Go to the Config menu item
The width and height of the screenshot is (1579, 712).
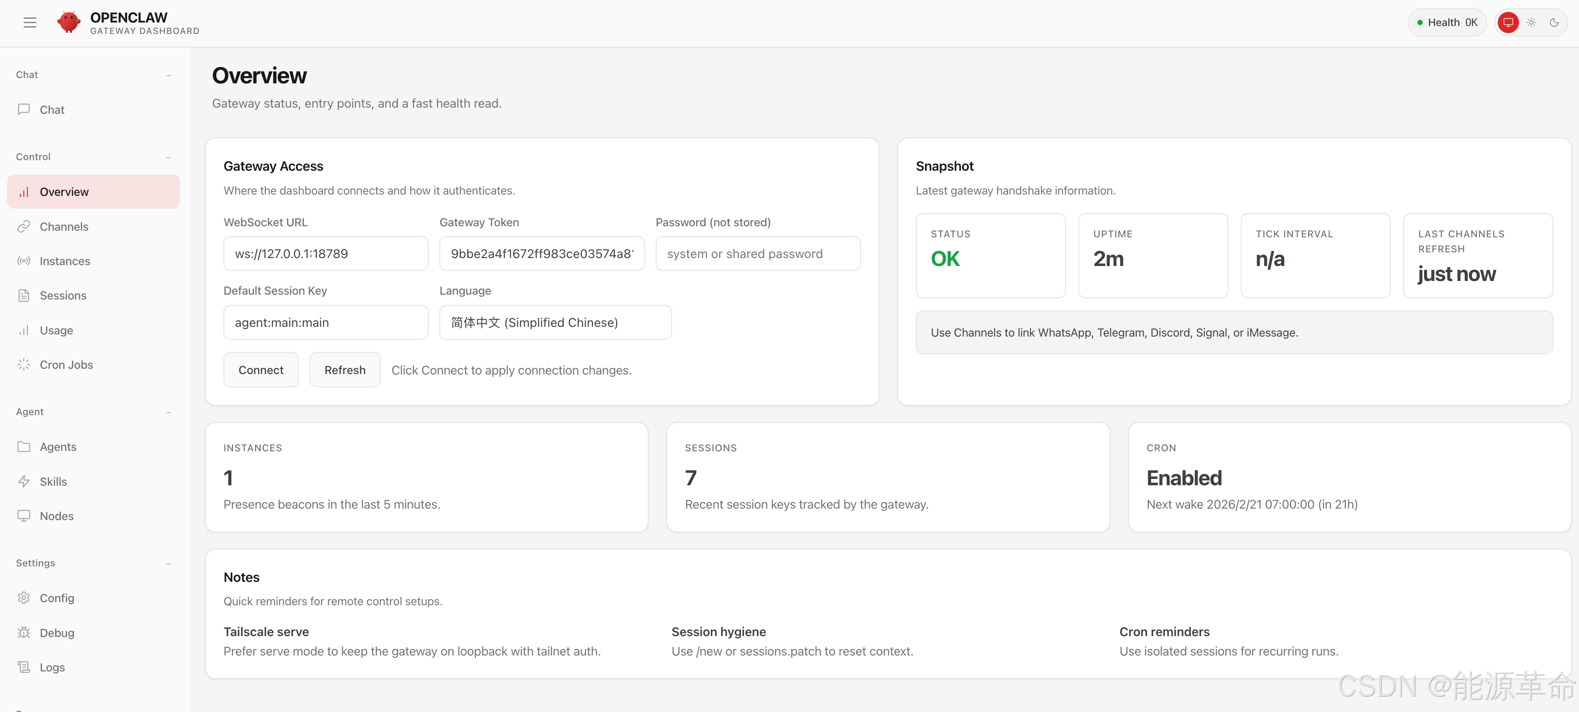coord(57,597)
